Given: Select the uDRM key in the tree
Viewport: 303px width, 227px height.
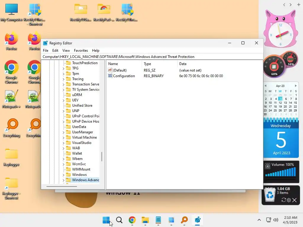Looking at the screenshot, I should (x=77, y=95).
